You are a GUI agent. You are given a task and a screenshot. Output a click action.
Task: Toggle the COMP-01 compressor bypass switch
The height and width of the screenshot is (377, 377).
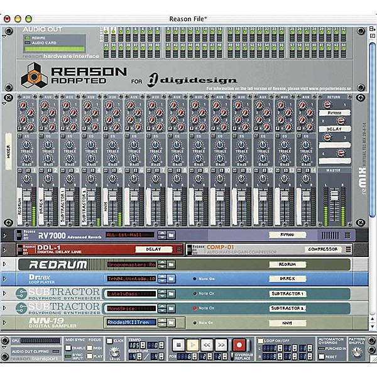pos(190,249)
